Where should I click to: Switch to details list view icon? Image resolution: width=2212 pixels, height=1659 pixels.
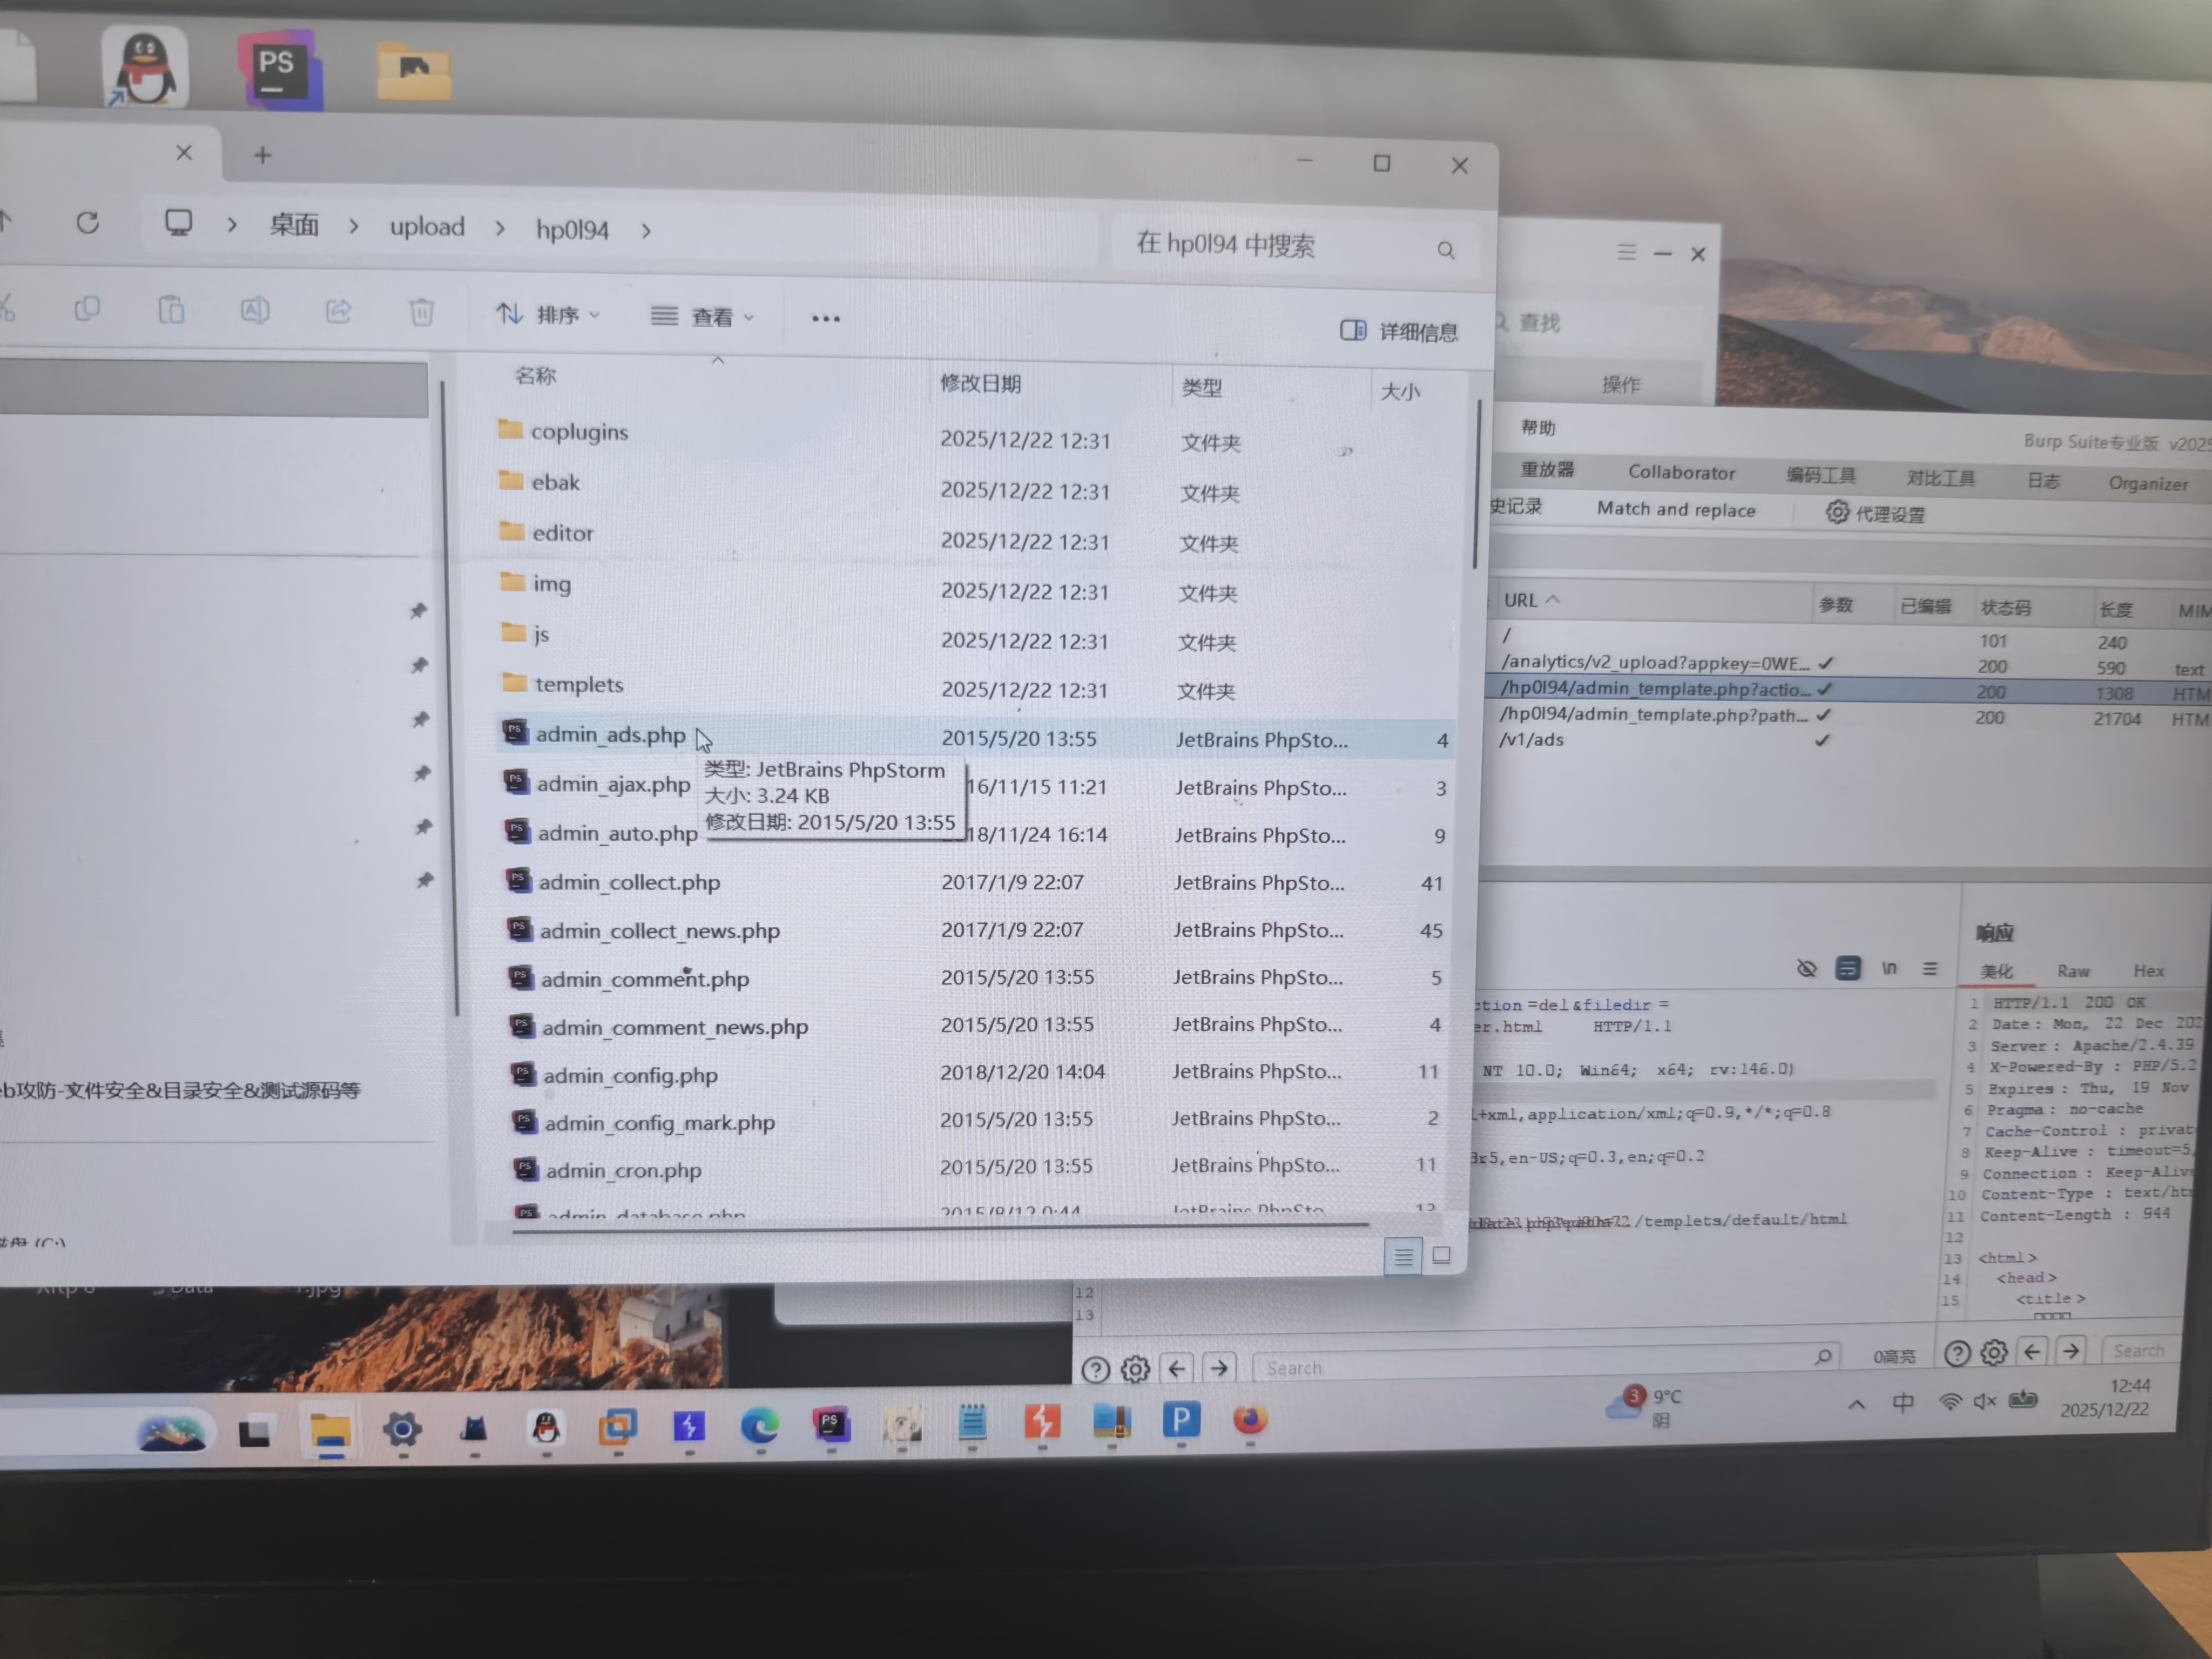tap(1403, 1256)
